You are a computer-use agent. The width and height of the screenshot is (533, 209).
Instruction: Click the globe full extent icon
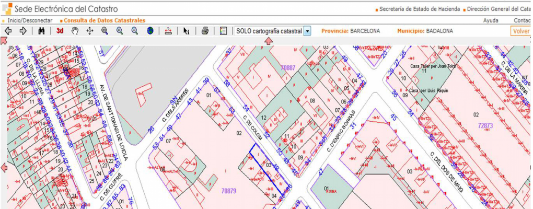coord(150,31)
